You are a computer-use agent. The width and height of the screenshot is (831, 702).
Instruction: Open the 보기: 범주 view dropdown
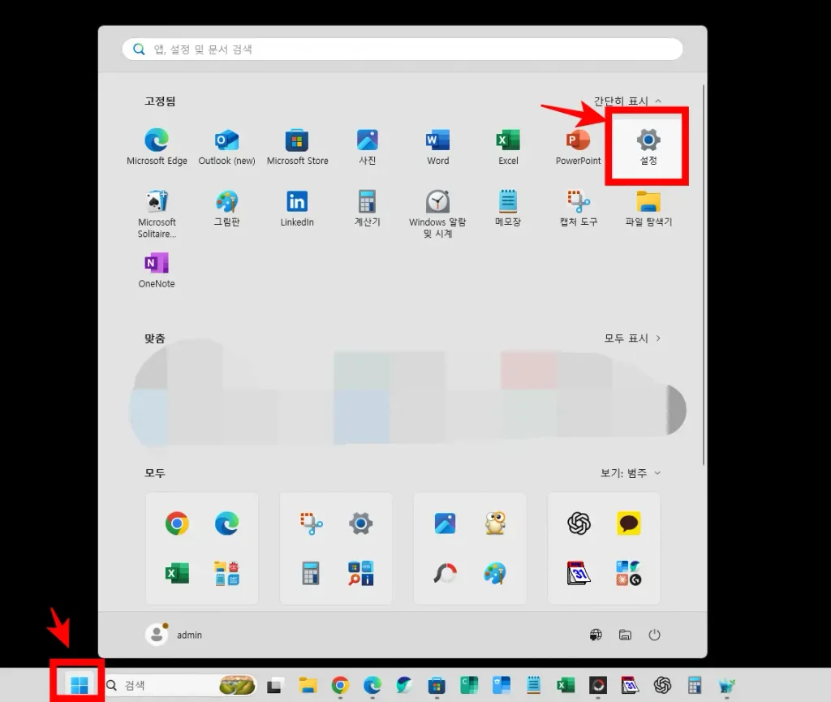631,472
